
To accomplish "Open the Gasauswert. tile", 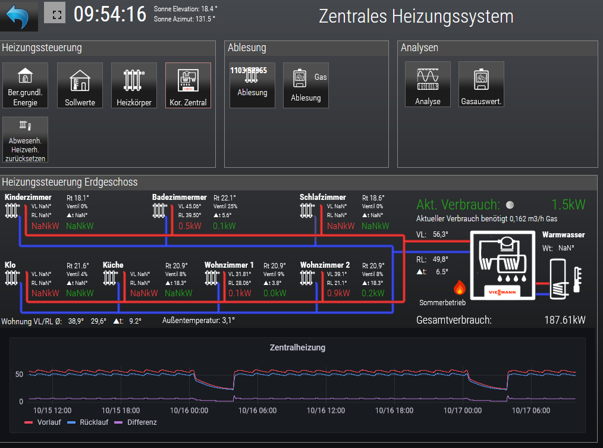I will coord(482,84).
